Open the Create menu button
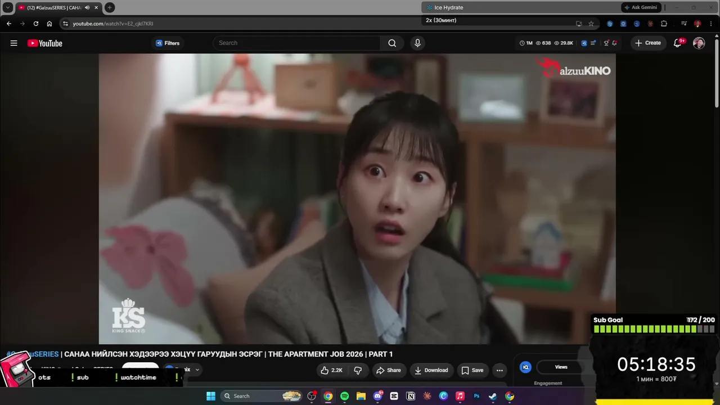720x405 pixels. 648,43
